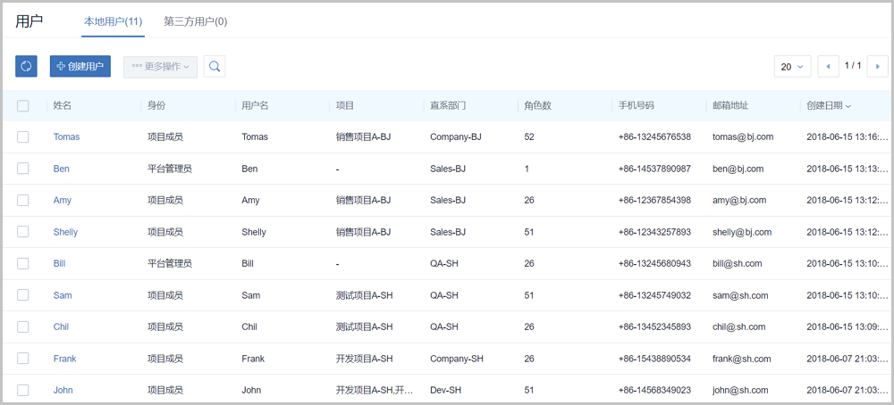Select the 本地用户(11) tab

tap(113, 21)
